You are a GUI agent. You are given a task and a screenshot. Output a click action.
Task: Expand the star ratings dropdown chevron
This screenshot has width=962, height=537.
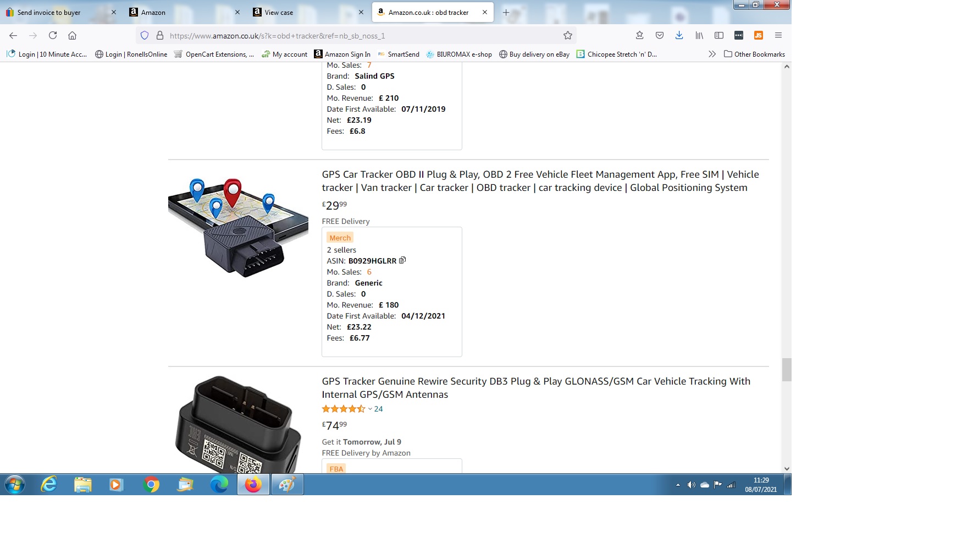click(370, 409)
